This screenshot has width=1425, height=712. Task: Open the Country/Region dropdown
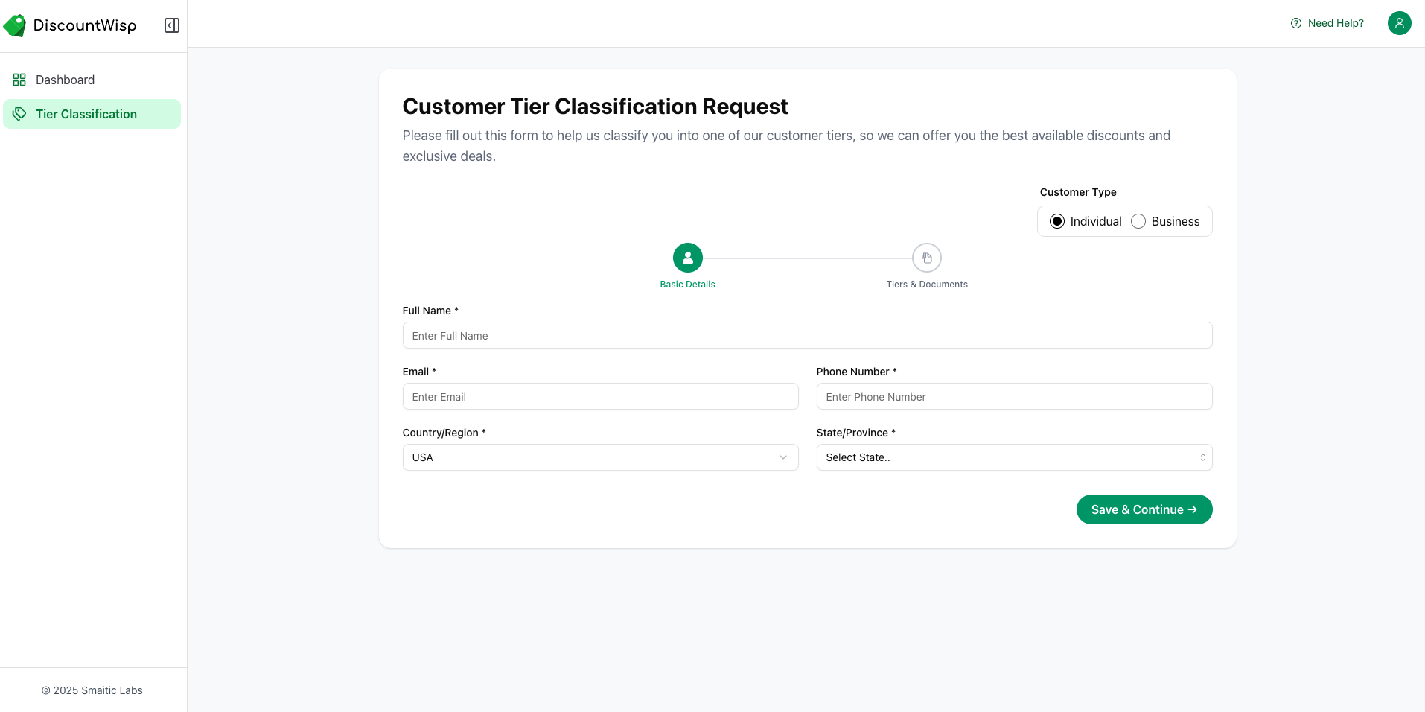point(600,457)
